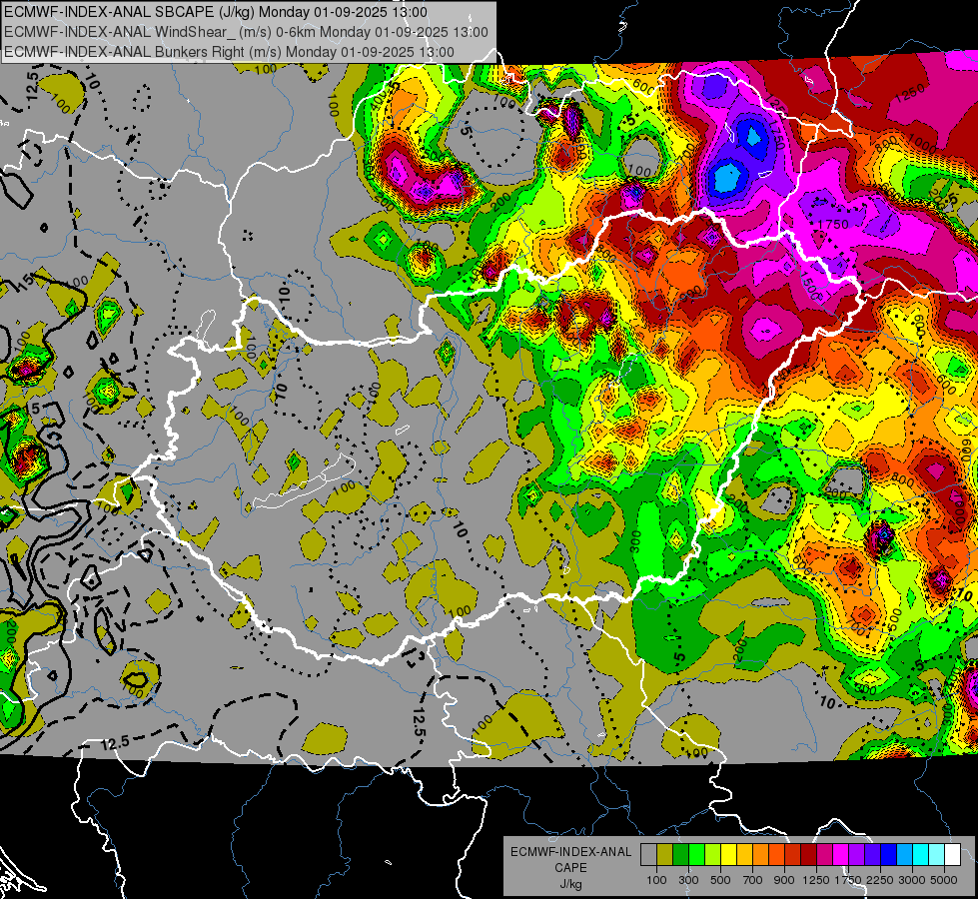This screenshot has width=978, height=899.
Task: Click the legend heading ECMWF-INDEX-ANAL
Action: pos(571,852)
